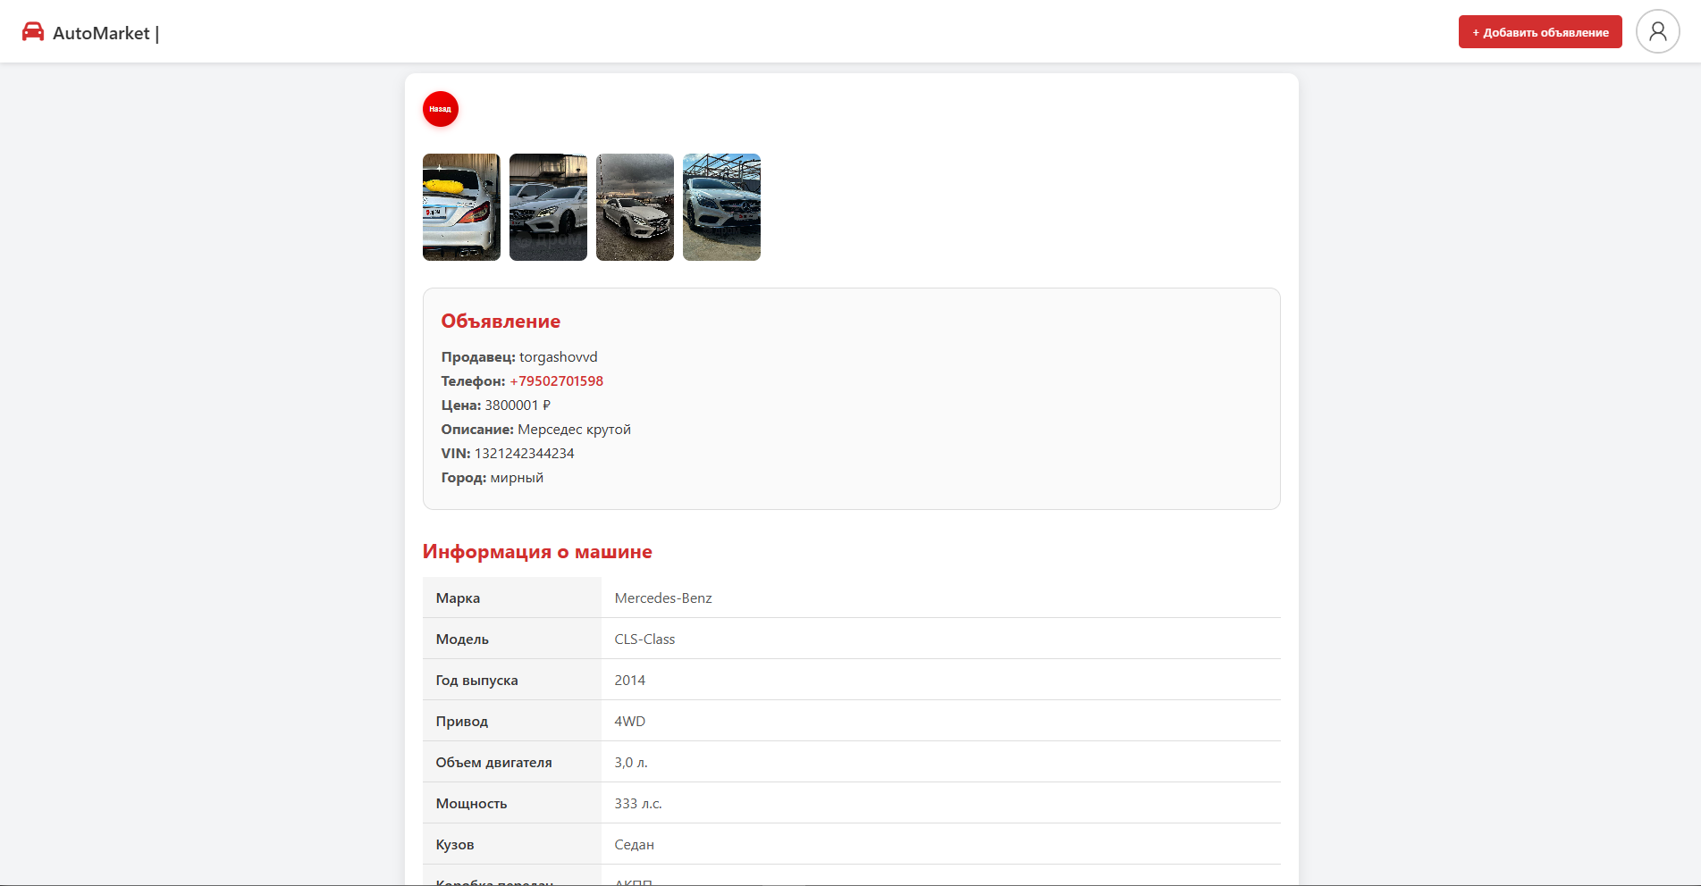Click the red car logo icon
The height and width of the screenshot is (886, 1701).
(x=33, y=32)
